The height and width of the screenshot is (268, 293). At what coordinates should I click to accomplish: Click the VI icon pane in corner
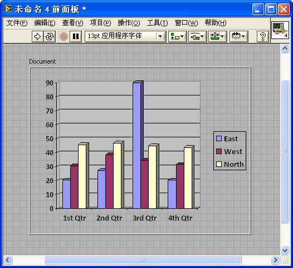(x=280, y=30)
